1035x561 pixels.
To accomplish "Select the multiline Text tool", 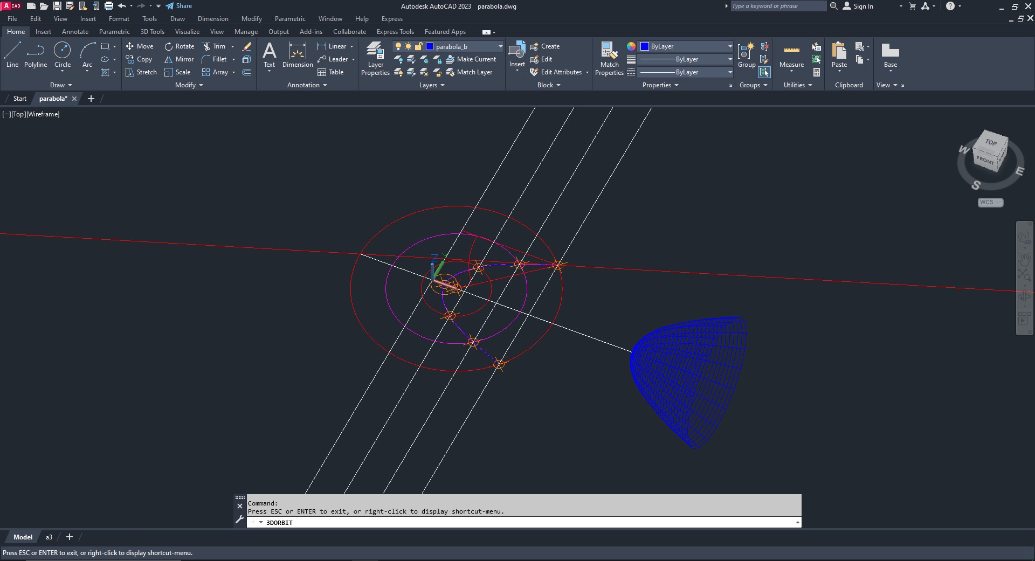I will 269,55.
